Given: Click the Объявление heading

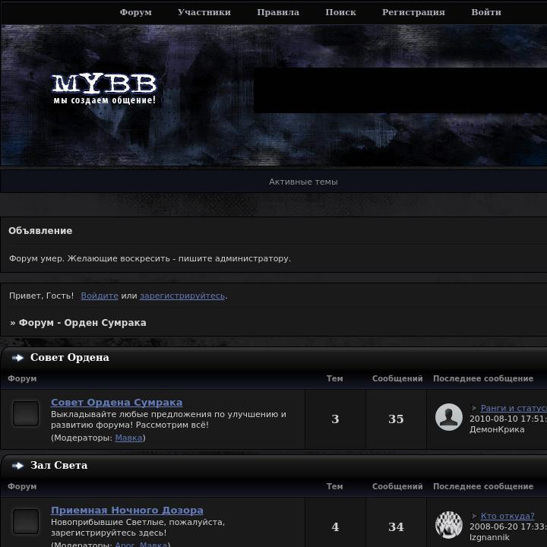Looking at the screenshot, I should point(40,231).
